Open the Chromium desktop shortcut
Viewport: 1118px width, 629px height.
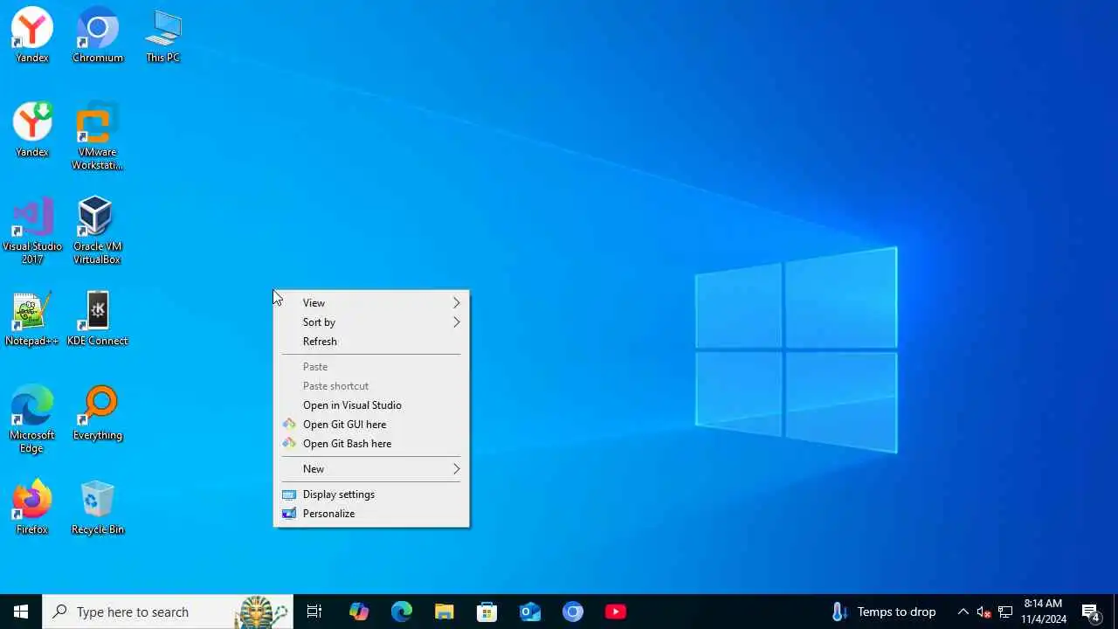(x=98, y=35)
